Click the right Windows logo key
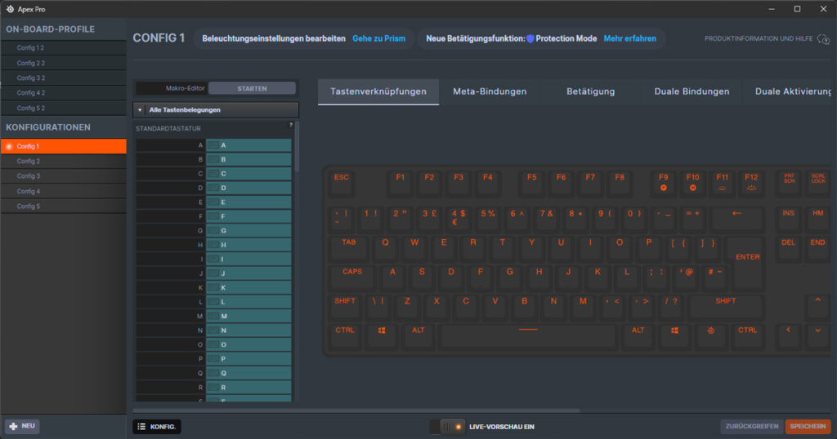 pos(674,335)
